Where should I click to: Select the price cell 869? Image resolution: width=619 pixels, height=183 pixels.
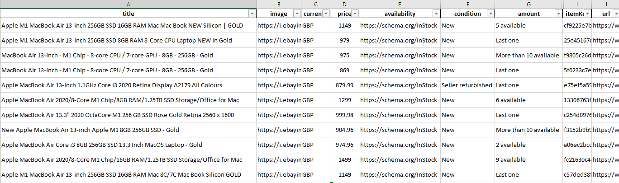point(345,70)
